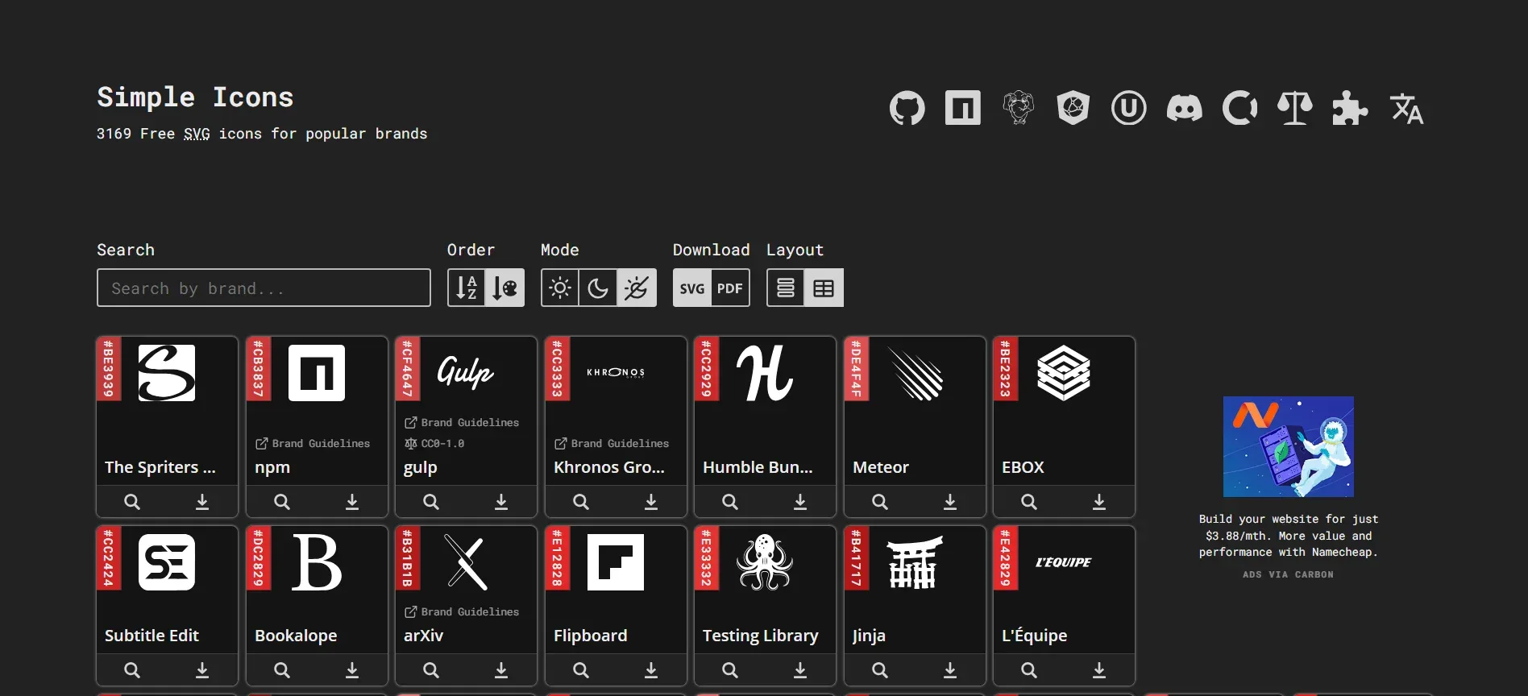This screenshot has width=1528, height=696.
Task: Open the GitHub repository icon in header
Action: coord(907,108)
